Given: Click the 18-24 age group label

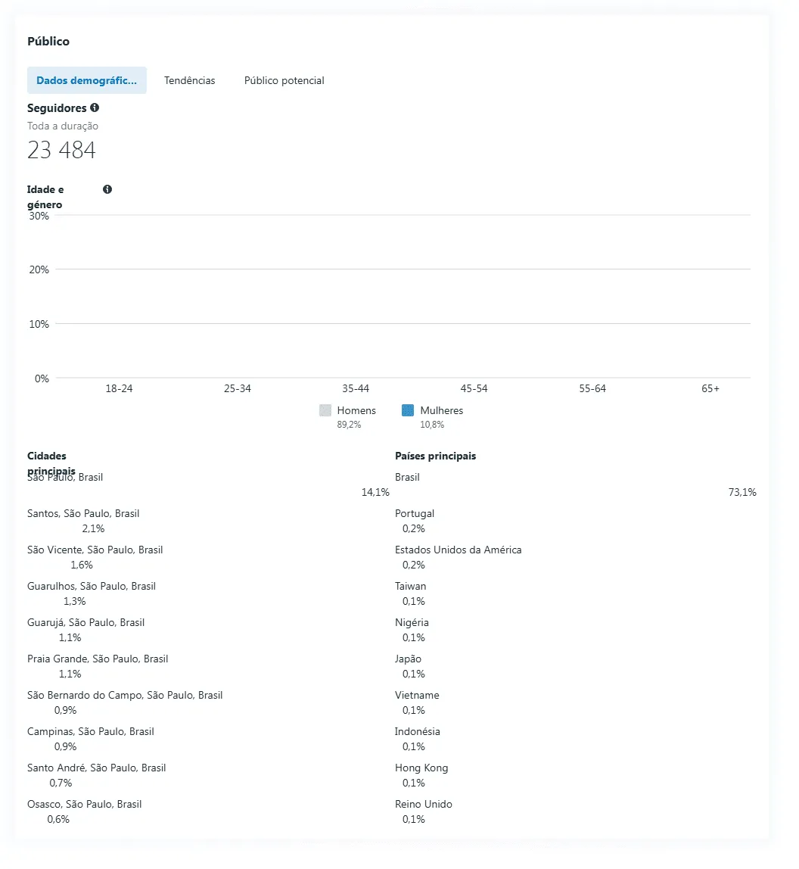Looking at the screenshot, I should pyautogui.click(x=119, y=388).
